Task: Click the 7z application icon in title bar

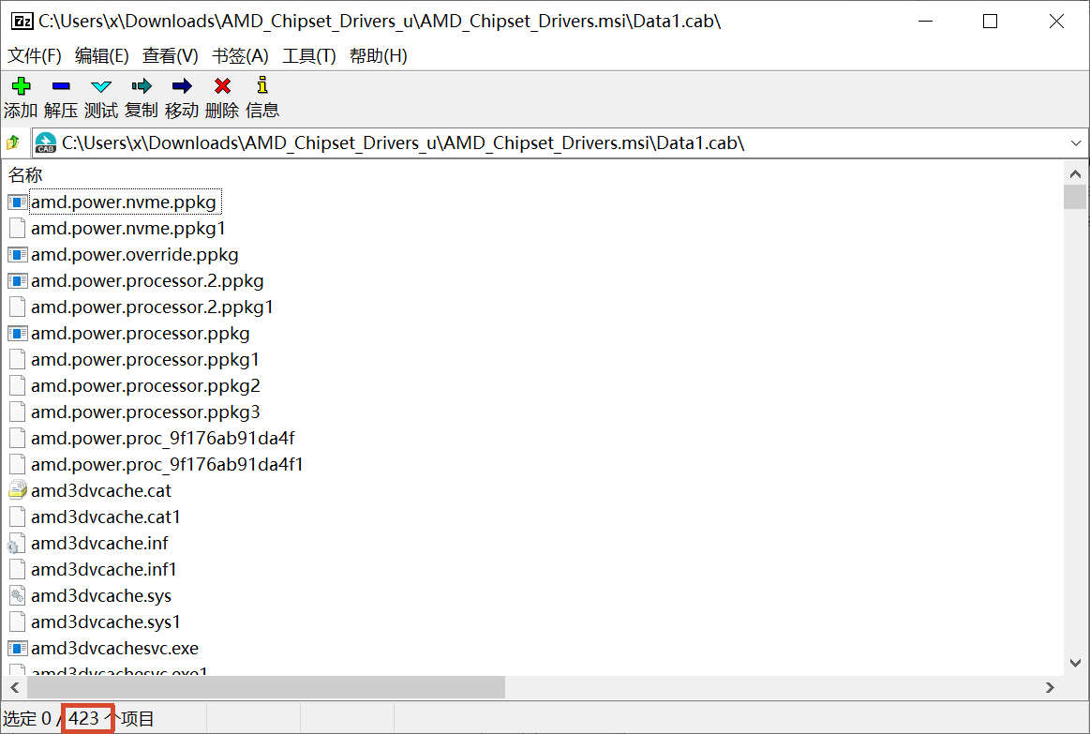Action: coord(22,22)
